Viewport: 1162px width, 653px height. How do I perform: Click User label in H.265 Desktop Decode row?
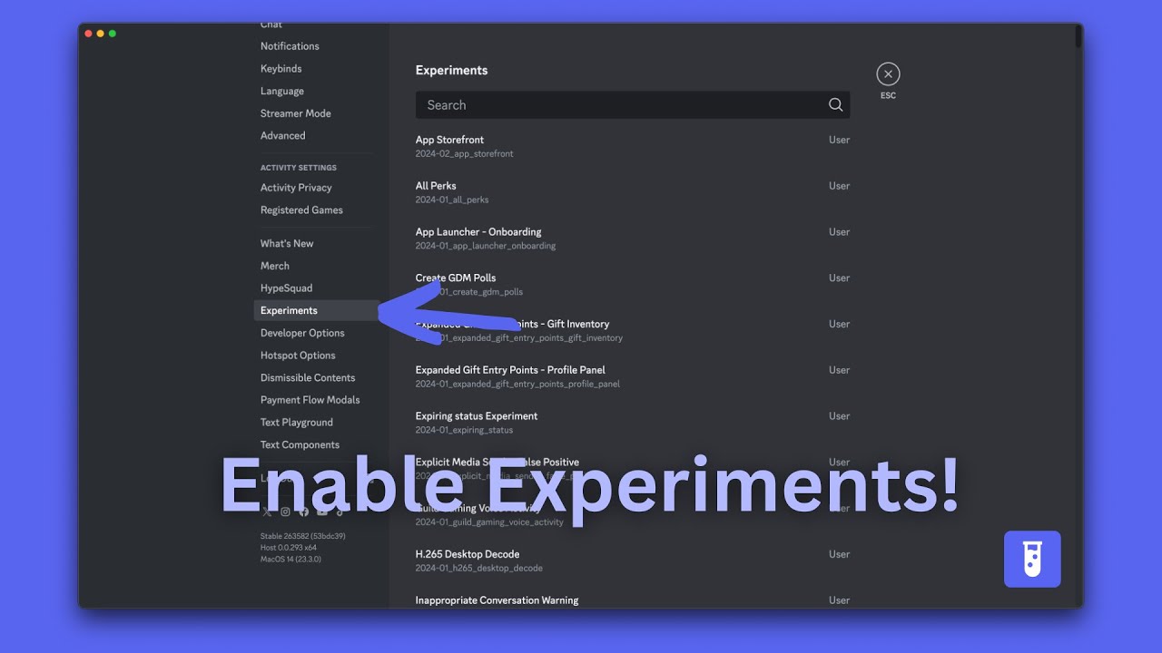click(839, 554)
